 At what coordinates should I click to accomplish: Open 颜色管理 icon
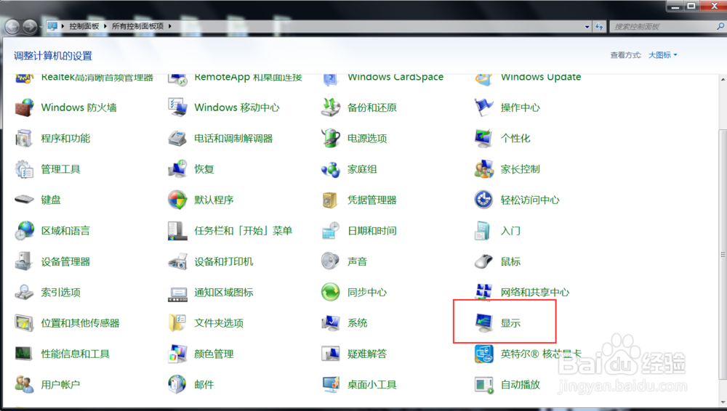[177, 354]
